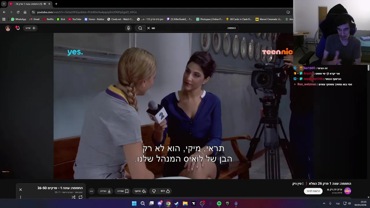Click the video download button
The image size is (370, 208).
(x=106, y=191)
